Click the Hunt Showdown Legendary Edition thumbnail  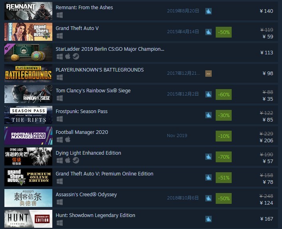(x=28, y=219)
